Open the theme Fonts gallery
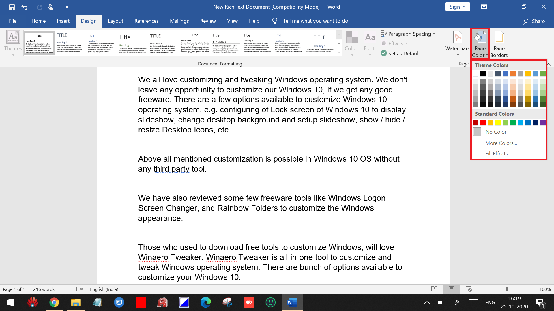Image resolution: width=554 pixels, height=311 pixels. (370, 43)
